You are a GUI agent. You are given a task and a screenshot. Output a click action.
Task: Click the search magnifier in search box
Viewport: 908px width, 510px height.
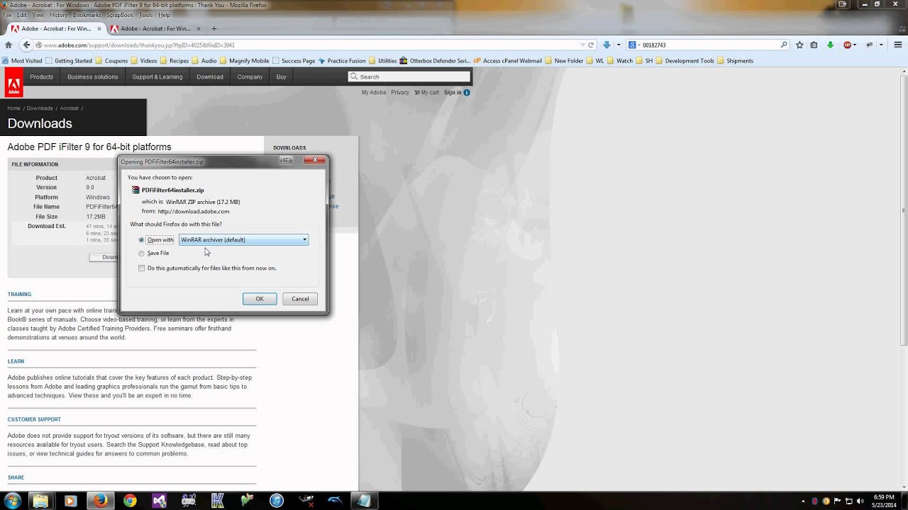(784, 45)
